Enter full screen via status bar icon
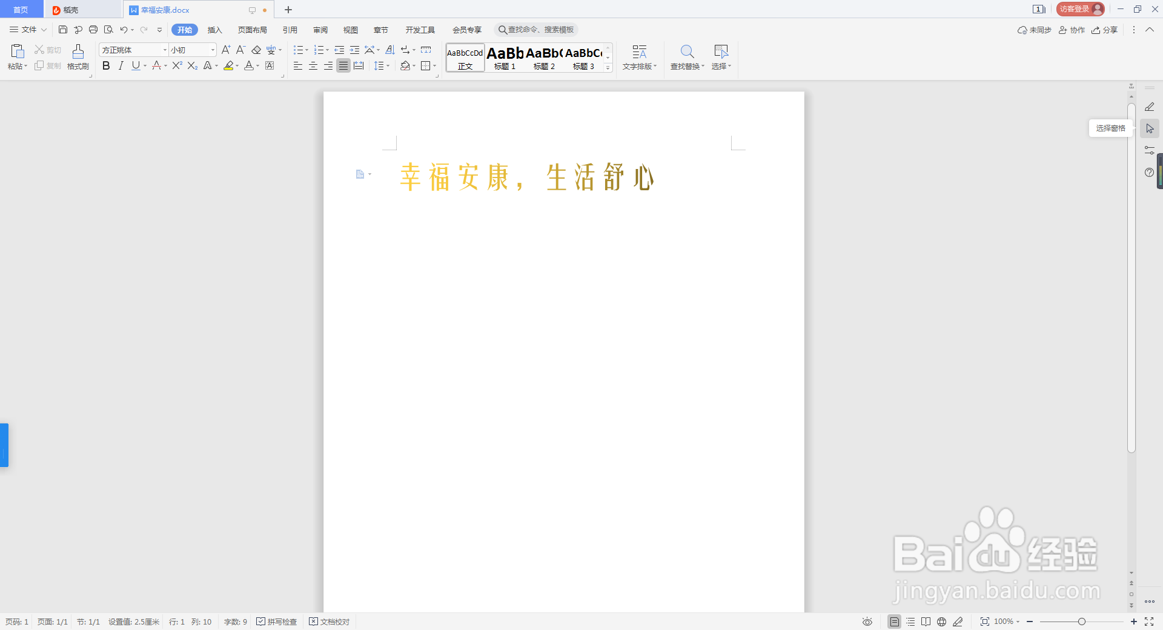1163x630 pixels. coord(1150,622)
